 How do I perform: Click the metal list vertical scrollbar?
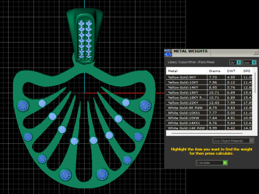click(x=255, y=82)
